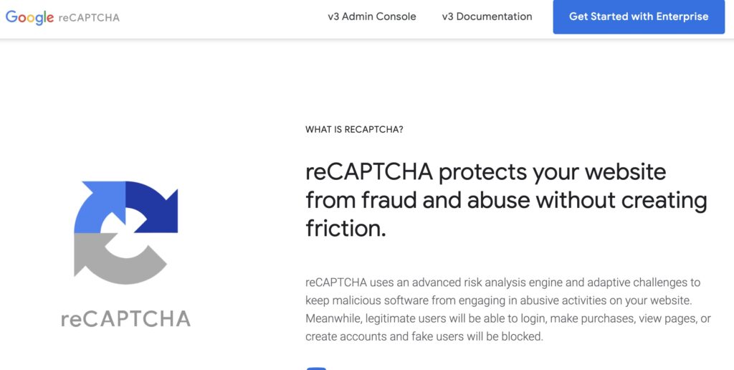
Task: Click the partially visible blue icon below paragraph
Action: point(316,368)
